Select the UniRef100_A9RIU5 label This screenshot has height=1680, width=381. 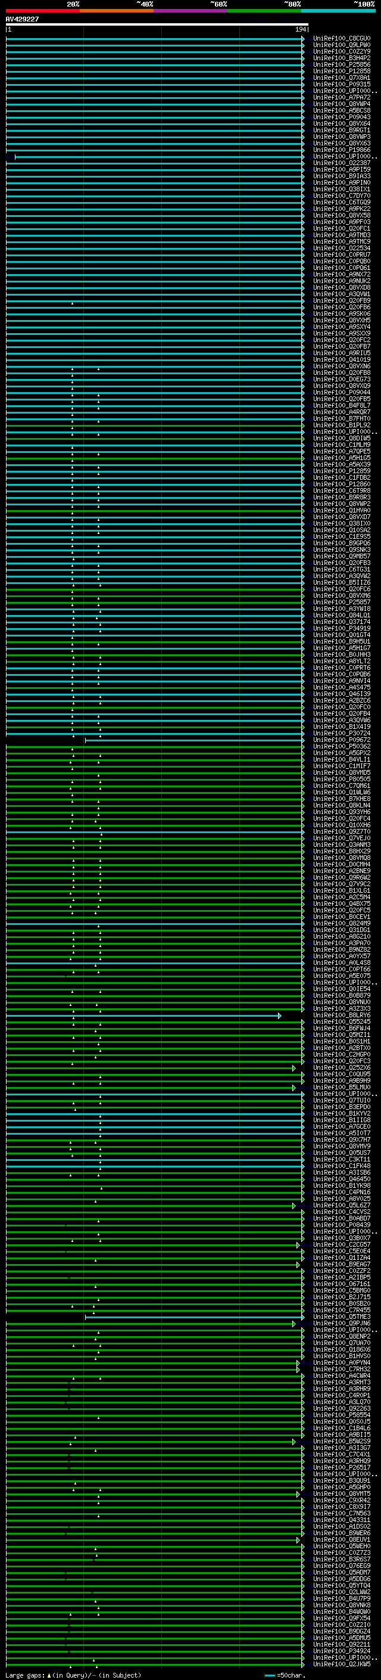point(341,353)
